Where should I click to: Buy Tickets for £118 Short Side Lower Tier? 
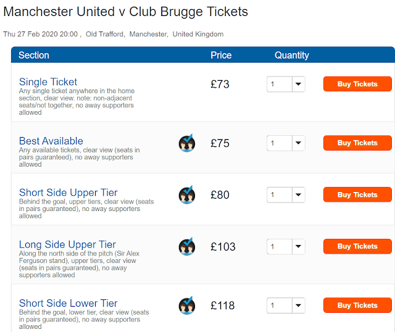357,305
